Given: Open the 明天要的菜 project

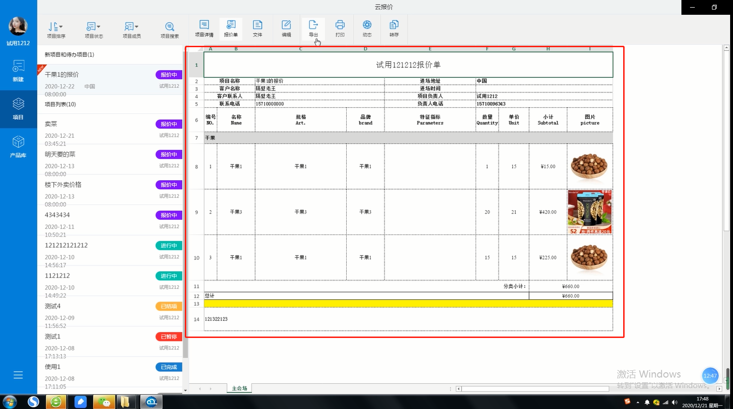Looking at the screenshot, I should [110, 160].
